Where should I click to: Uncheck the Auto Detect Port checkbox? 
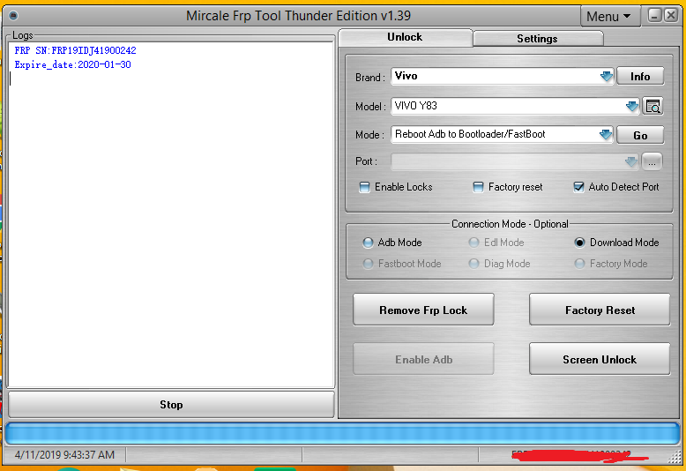pyautogui.click(x=578, y=187)
